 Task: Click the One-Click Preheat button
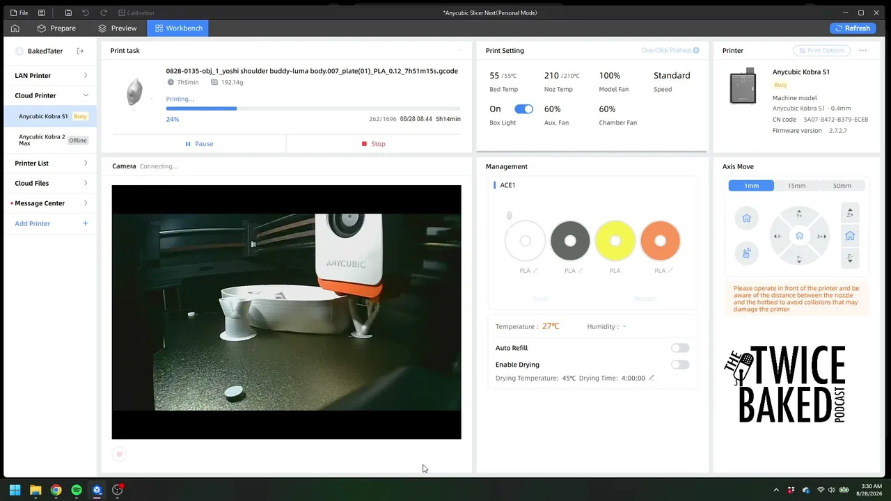(670, 50)
